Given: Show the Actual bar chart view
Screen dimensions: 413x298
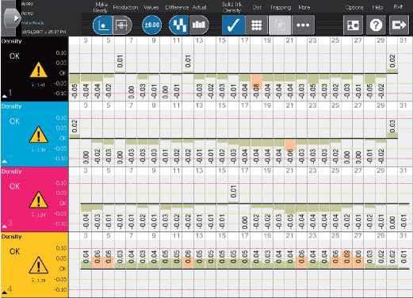Looking at the screenshot, I should (x=199, y=25).
